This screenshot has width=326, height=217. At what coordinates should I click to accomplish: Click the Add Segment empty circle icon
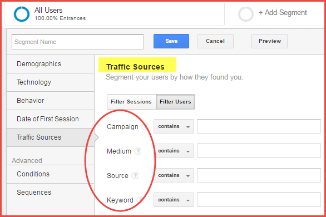246,14
